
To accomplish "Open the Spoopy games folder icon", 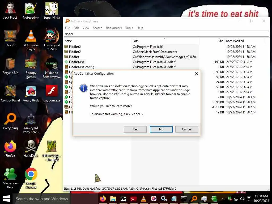I will [31, 68].
